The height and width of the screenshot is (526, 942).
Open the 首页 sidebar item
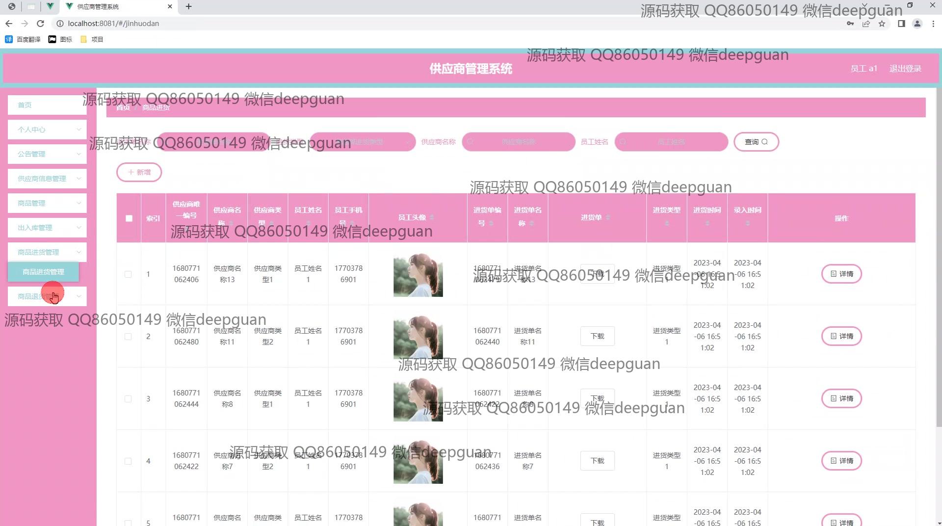(47, 105)
